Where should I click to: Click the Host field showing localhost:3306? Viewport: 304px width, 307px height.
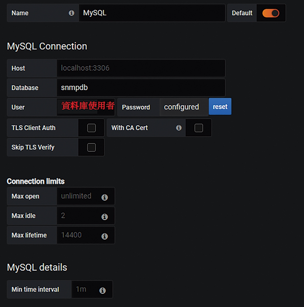141,68
